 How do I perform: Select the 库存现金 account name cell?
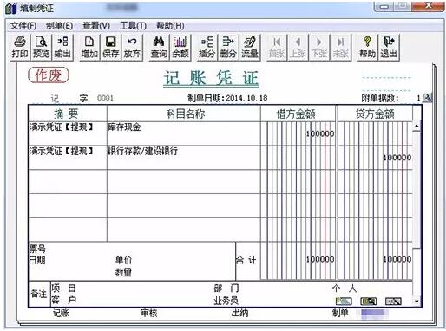tap(183, 133)
